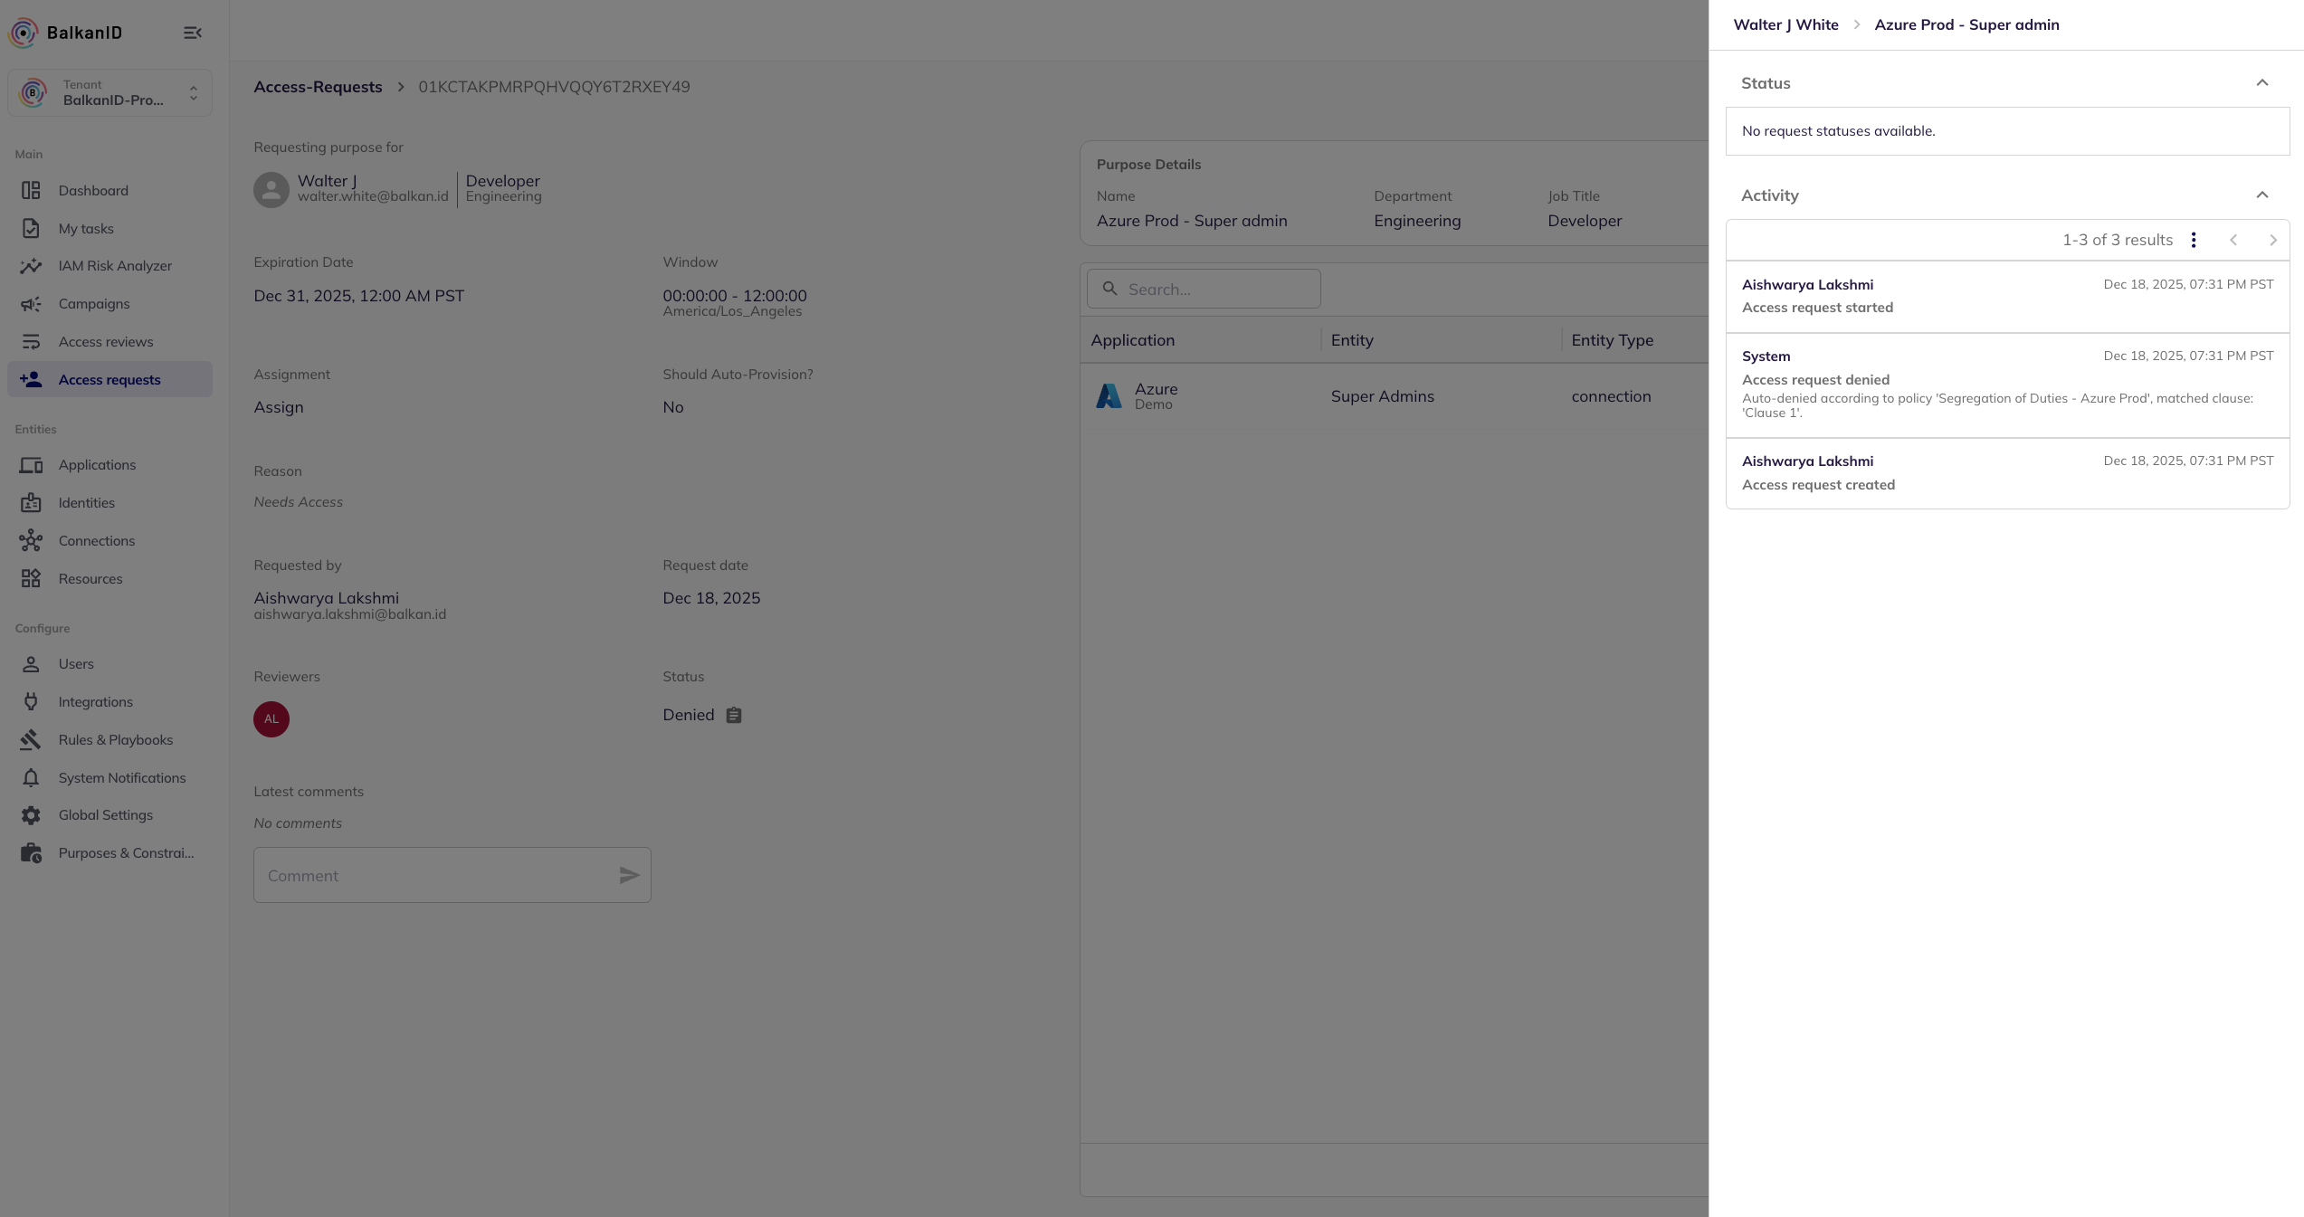Click the Access-Requests breadcrumb link

pyautogui.click(x=318, y=87)
